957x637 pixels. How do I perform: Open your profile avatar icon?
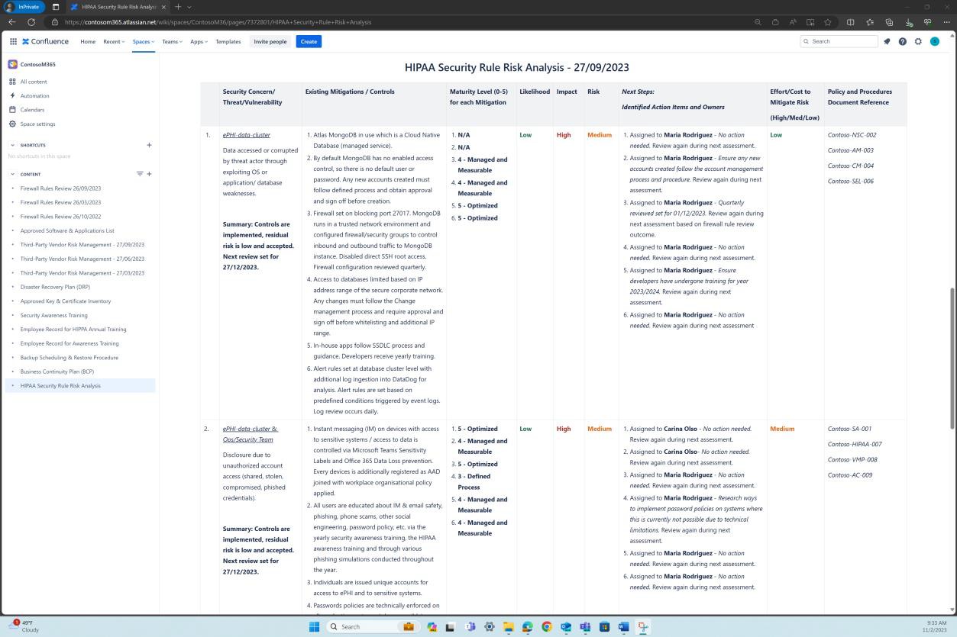tap(934, 41)
